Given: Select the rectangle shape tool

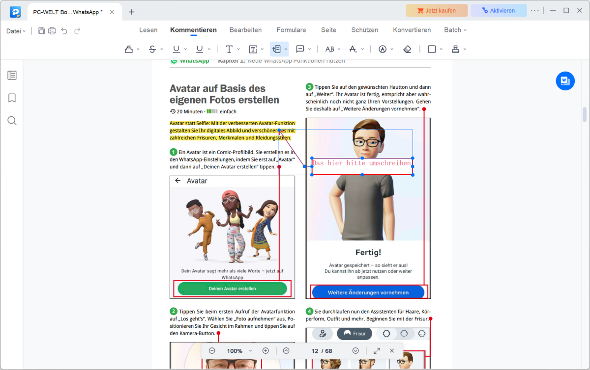Looking at the screenshot, I should pos(432,49).
